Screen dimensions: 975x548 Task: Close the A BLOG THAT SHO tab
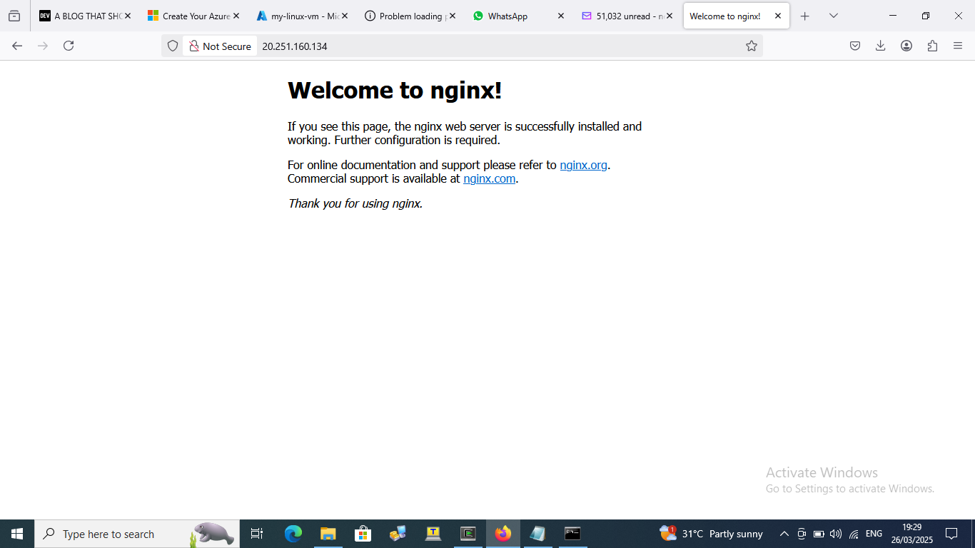[128, 16]
